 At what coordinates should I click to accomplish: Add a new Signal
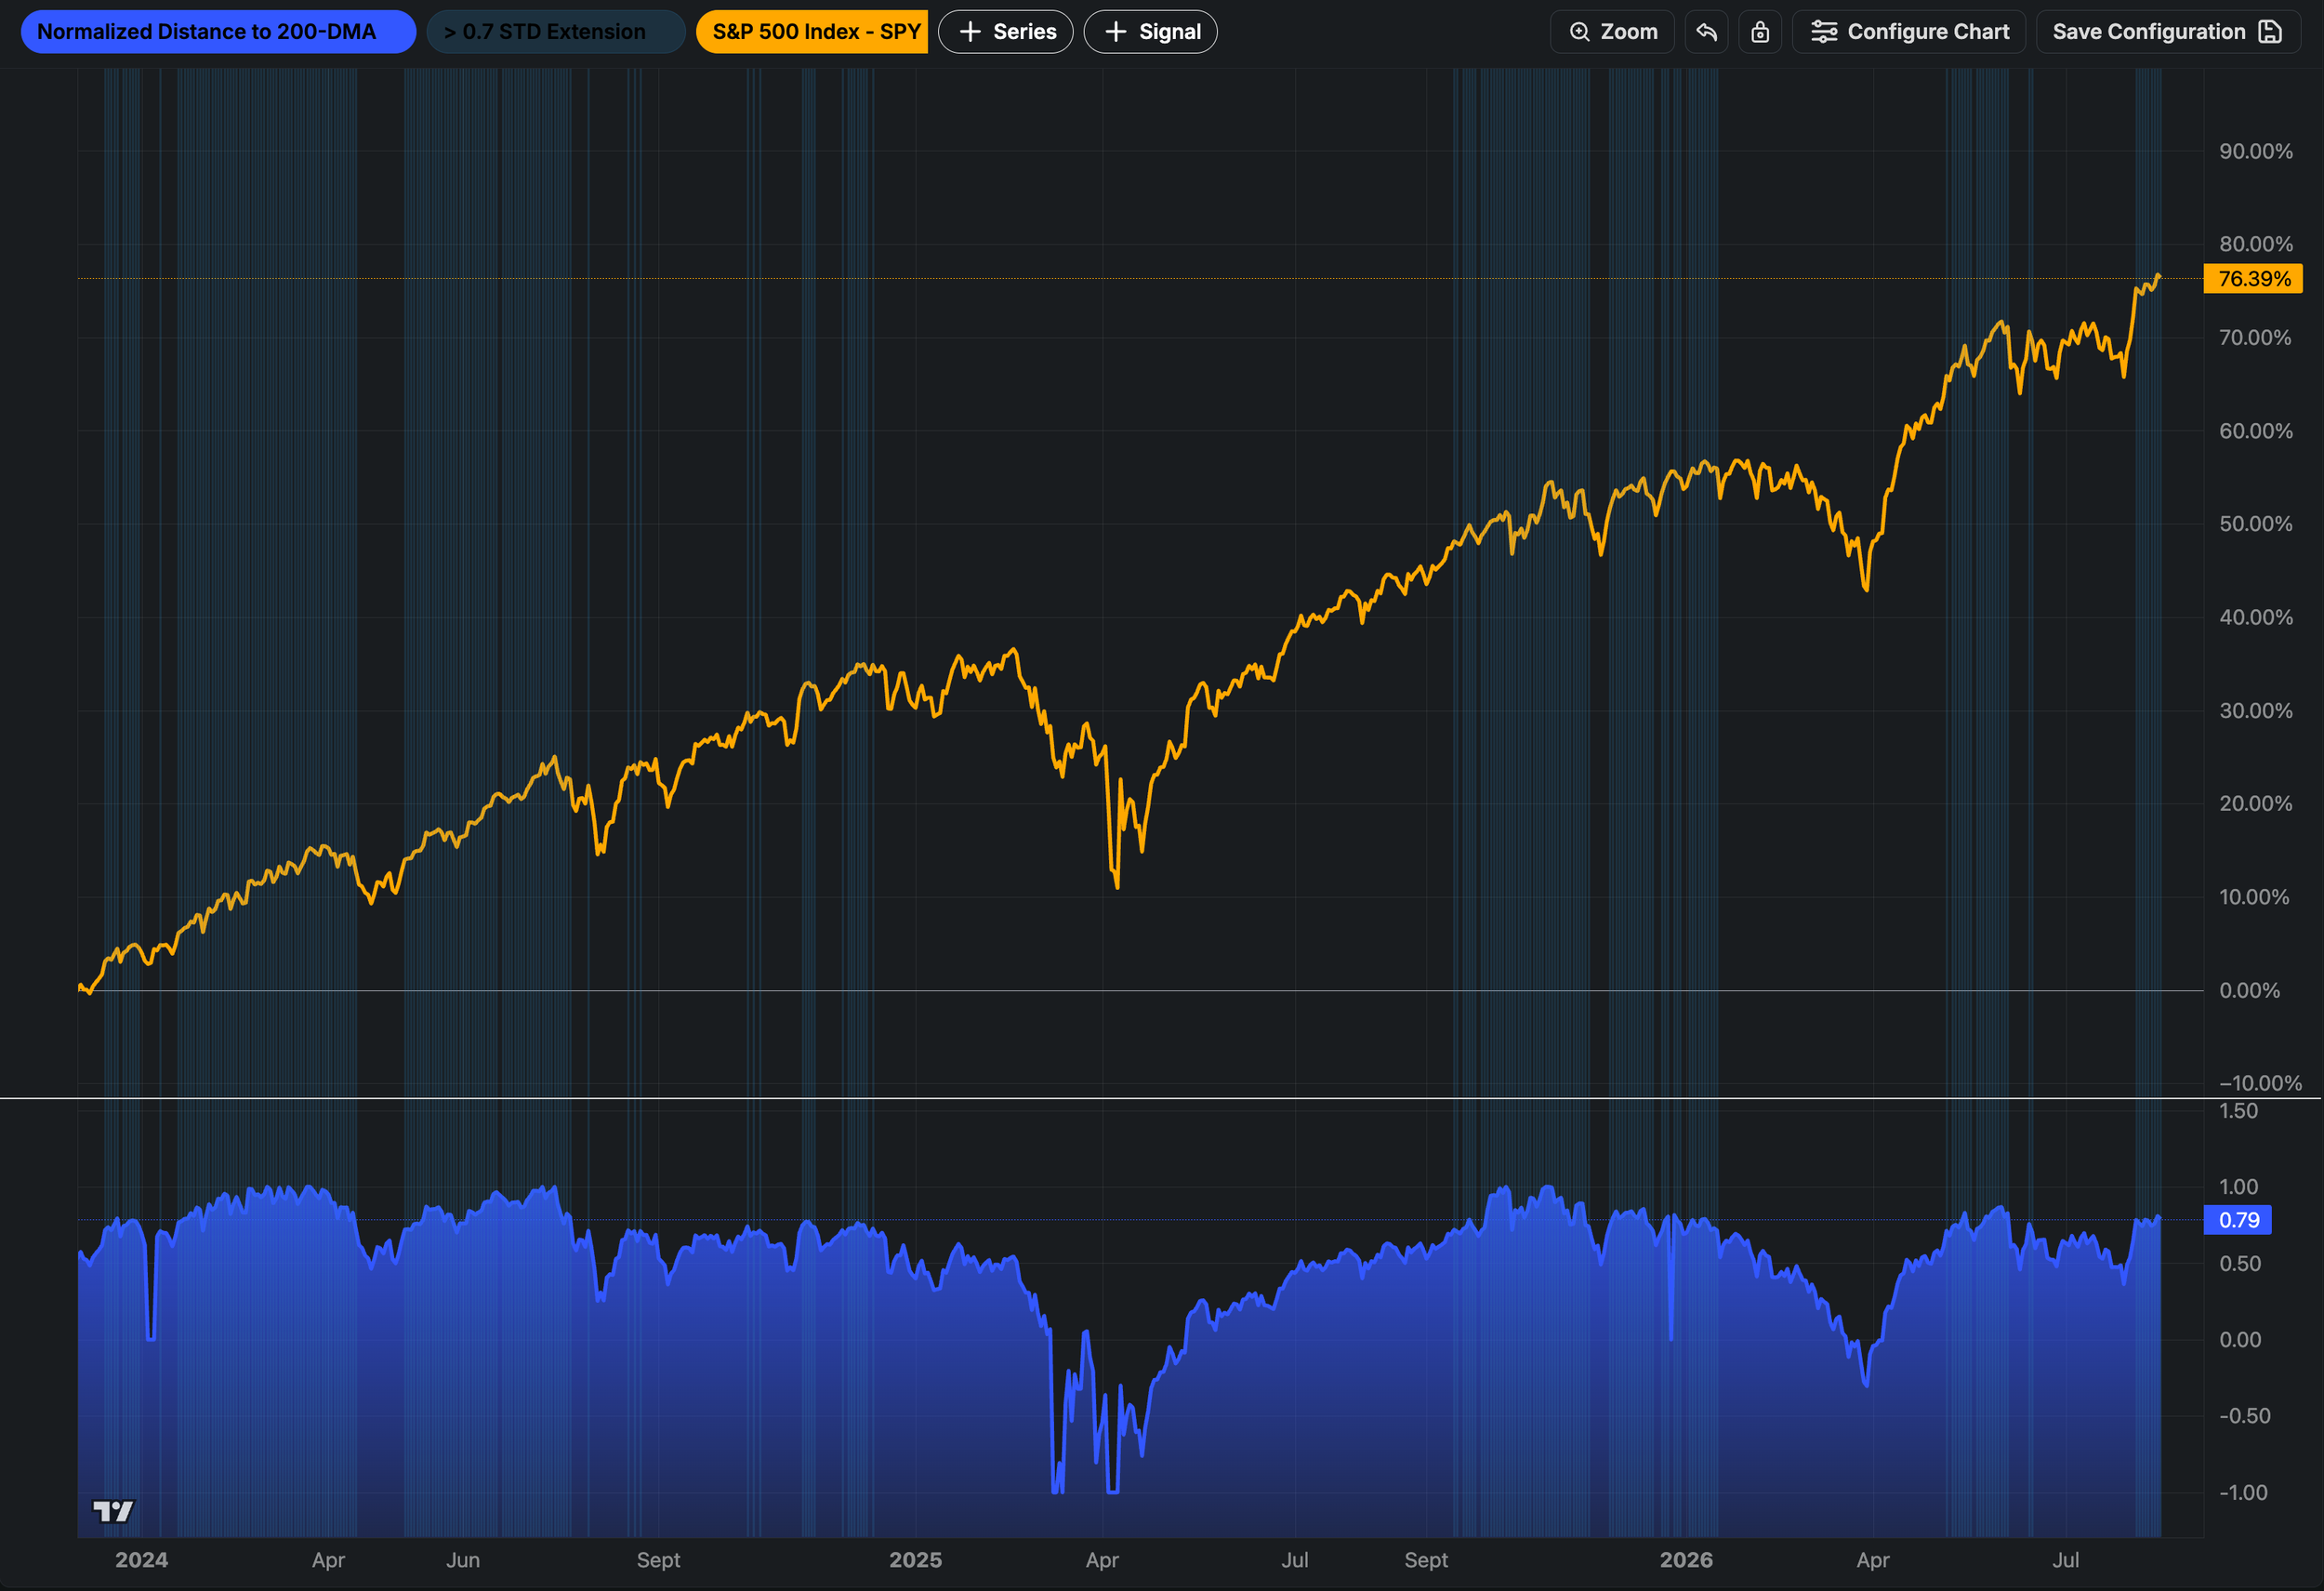coord(1151,32)
